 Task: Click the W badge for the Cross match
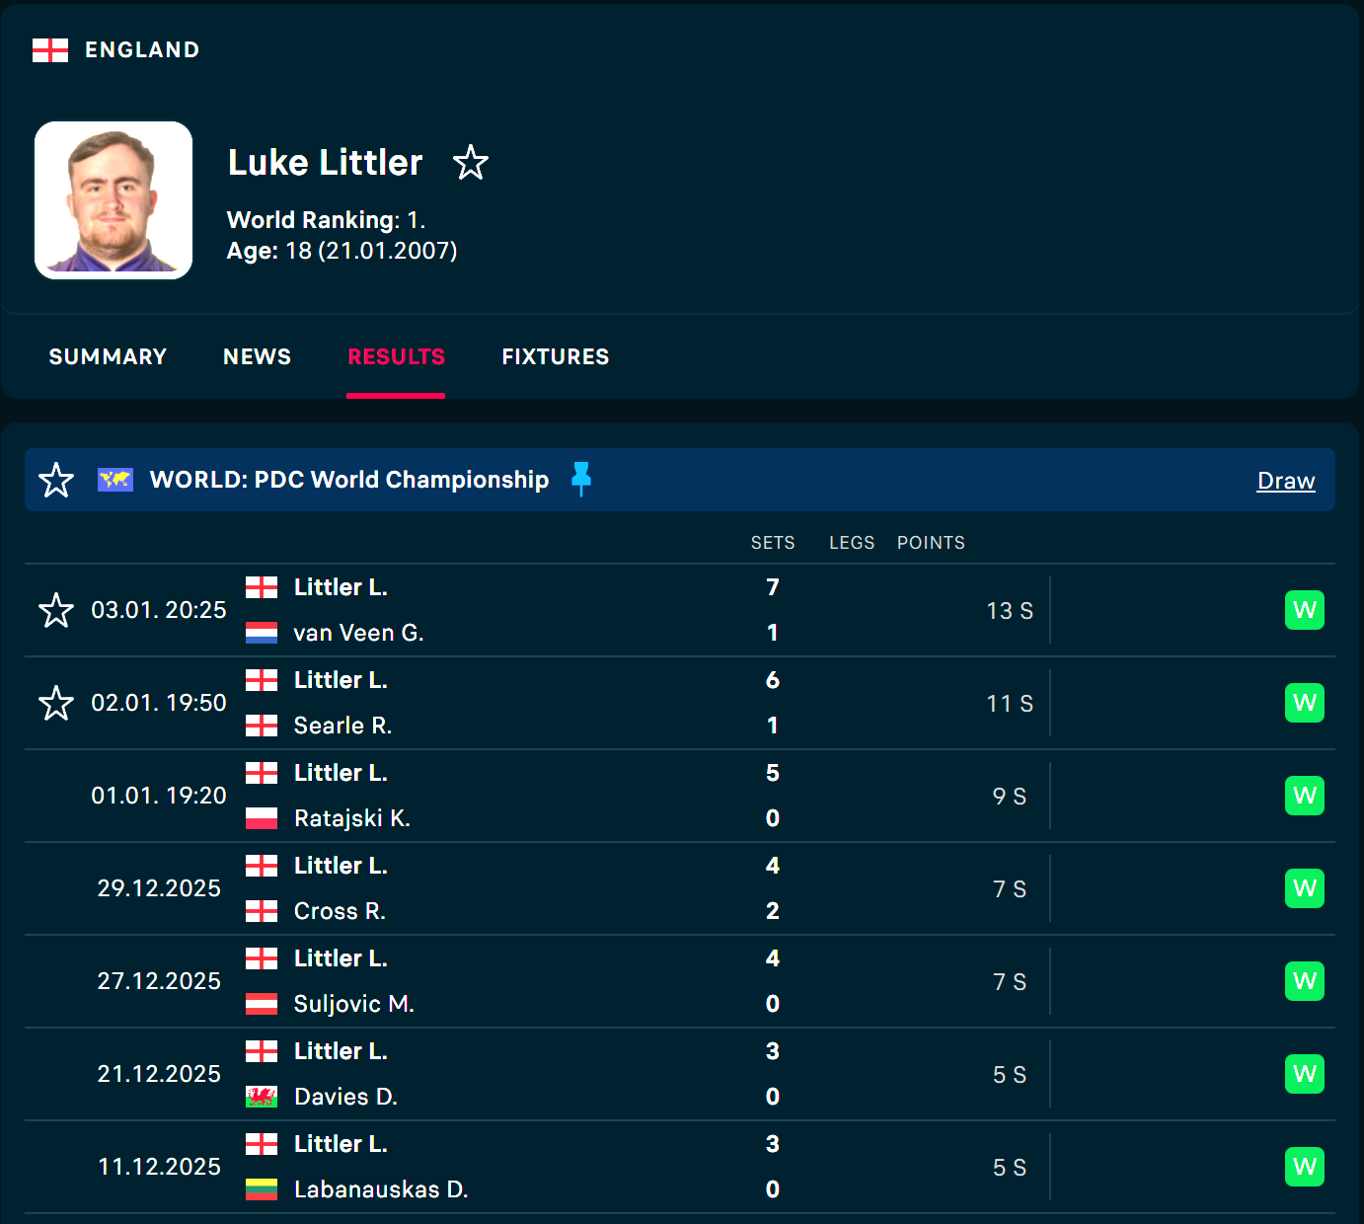(1305, 888)
